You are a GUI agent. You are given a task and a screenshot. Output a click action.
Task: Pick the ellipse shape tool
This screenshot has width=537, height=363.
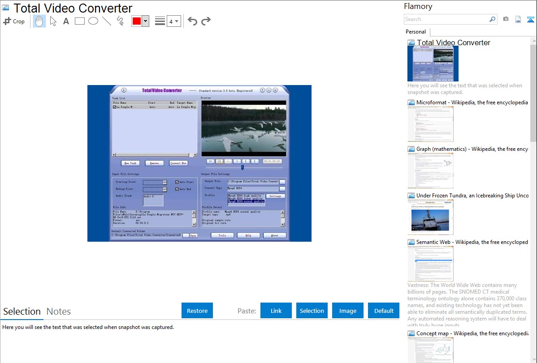pyautogui.click(x=93, y=21)
